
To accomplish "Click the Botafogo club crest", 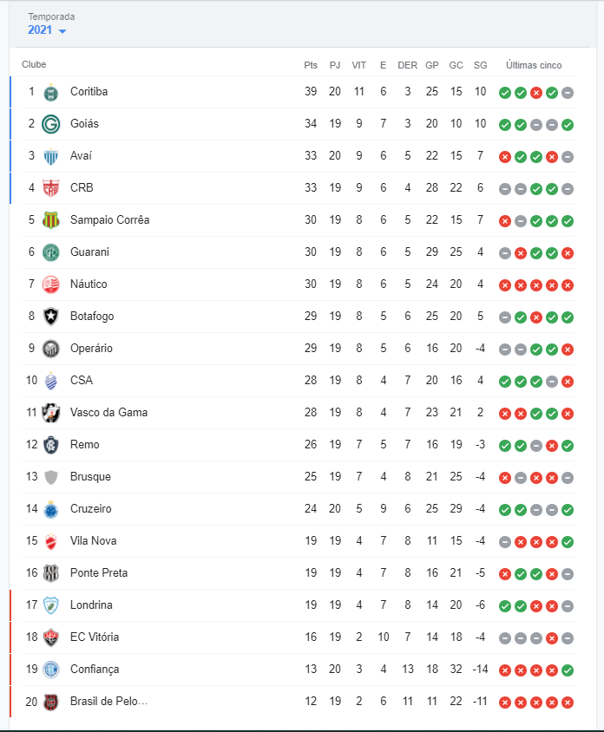I will point(51,317).
